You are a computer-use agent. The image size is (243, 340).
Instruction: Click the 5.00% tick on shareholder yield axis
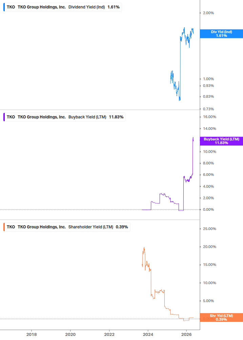208,301
